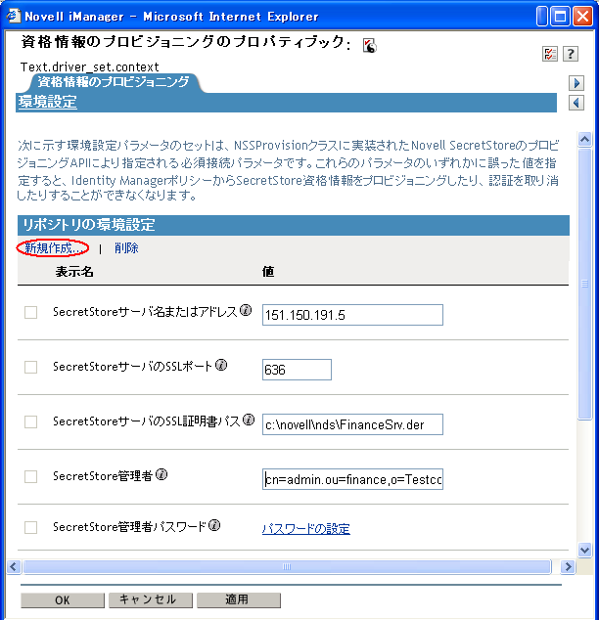Click the 適用 button
The height and width of the screenshot is (620, 599).
pyautogui.click(x=239, y=599)
